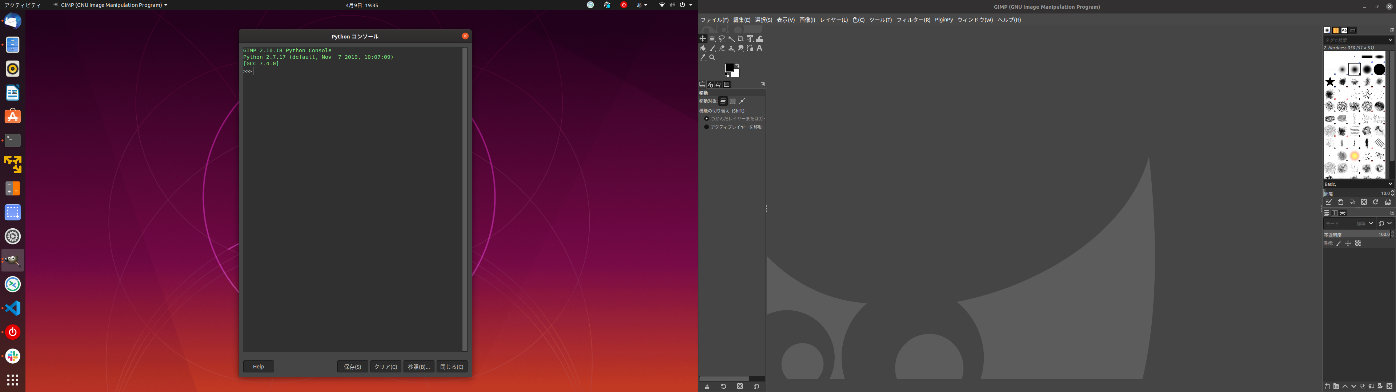Screen dimensions: 1396x392
Task: Open the PlginPy menu
Action: click(944, 20)
